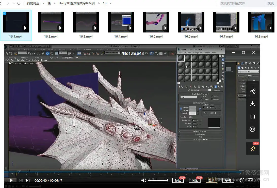Toggle fullscreen mode in the player

(242, 180)
